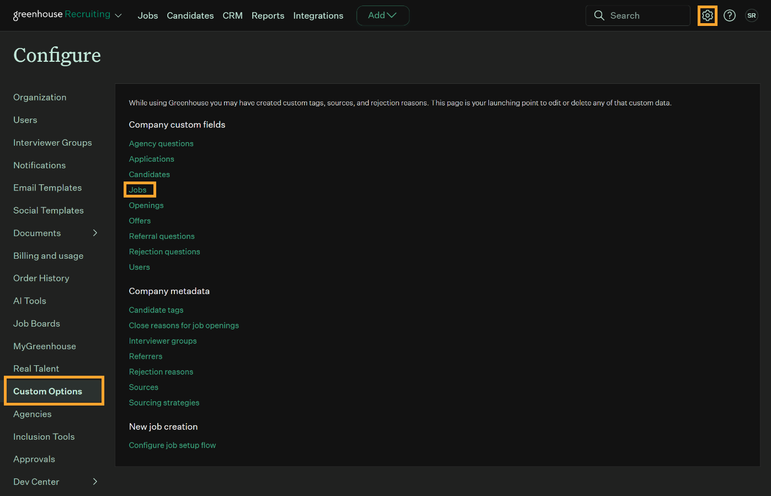Open the Referrers link
The image size is (771, 496).
(146, 356)
